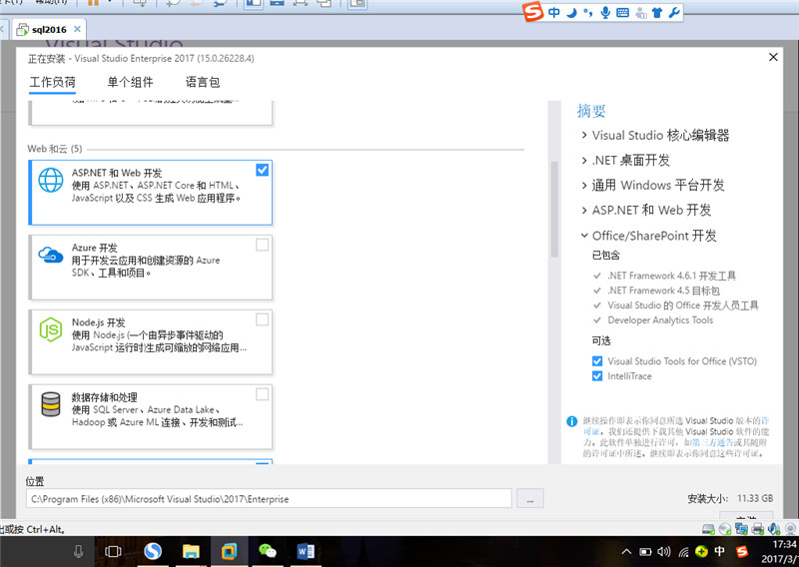799x567 pixels.
Task: Show hidden icons with the tray chevron
Action: click(x=627, y=552)
